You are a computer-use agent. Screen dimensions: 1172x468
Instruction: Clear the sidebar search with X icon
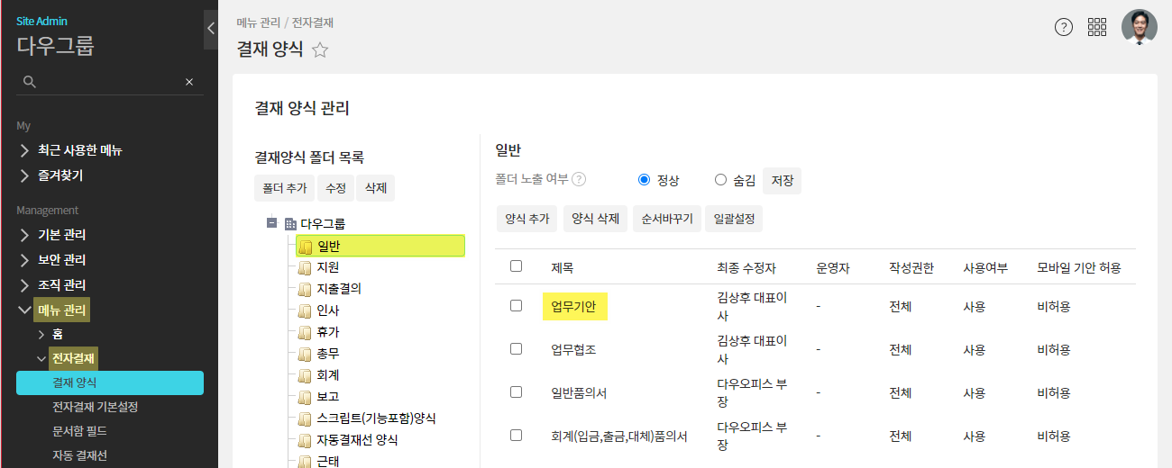pos(189,82)
